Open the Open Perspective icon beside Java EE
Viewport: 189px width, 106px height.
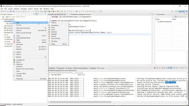[x=176, y=11]
